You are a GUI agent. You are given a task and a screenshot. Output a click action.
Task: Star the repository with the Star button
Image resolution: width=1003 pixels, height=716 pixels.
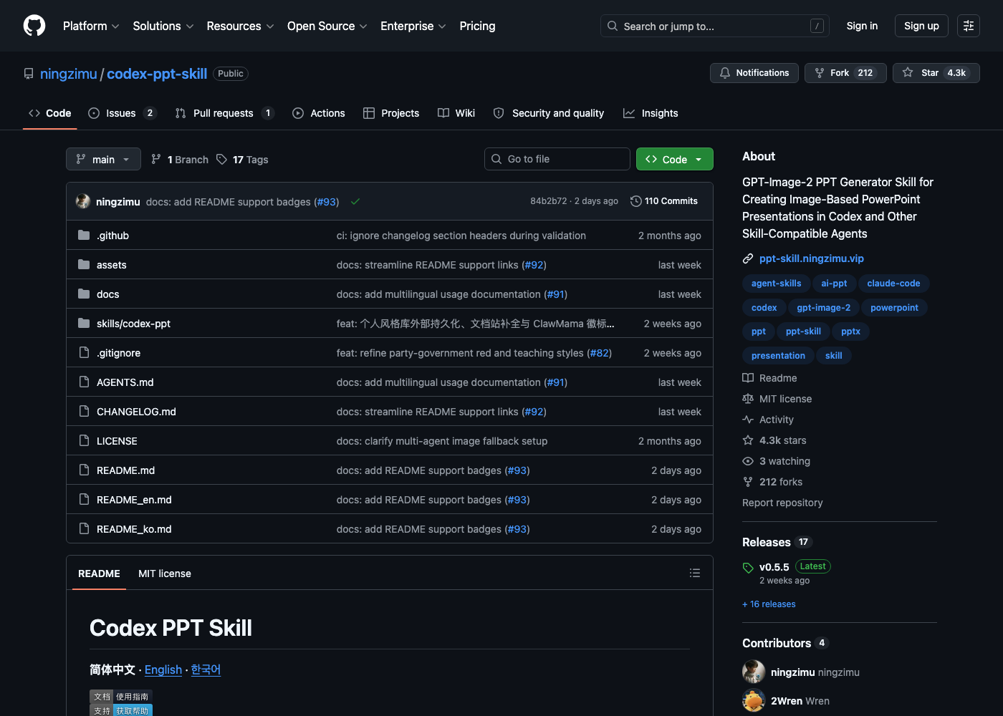click(936, 73)
